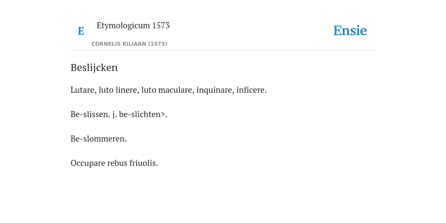Screen dimensions: 446x223
Task: Open the Etymologicum 1573 title link
Action: [x=133, y=26]
